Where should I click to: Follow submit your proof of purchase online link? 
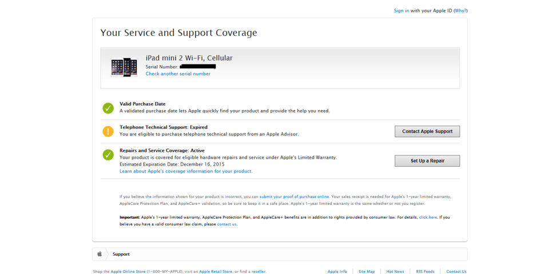tap(295, 197)
